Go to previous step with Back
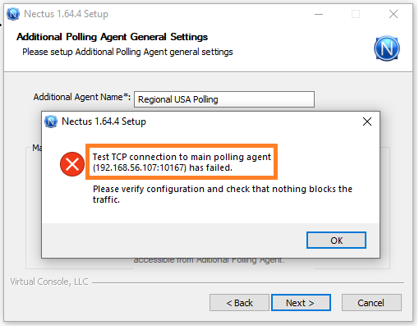 point(239,303)
